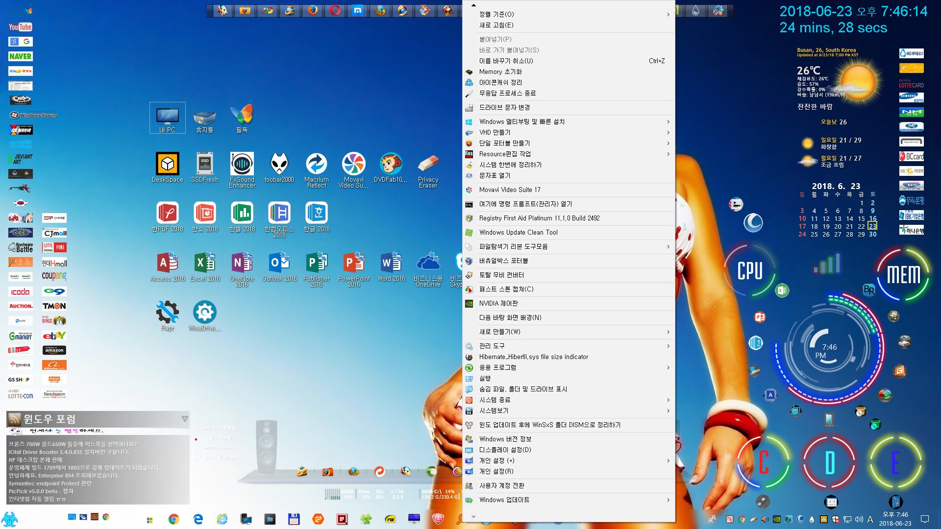Open the 내 PC desktop icon
Viewport: 941px width, 529px height.
168,118
